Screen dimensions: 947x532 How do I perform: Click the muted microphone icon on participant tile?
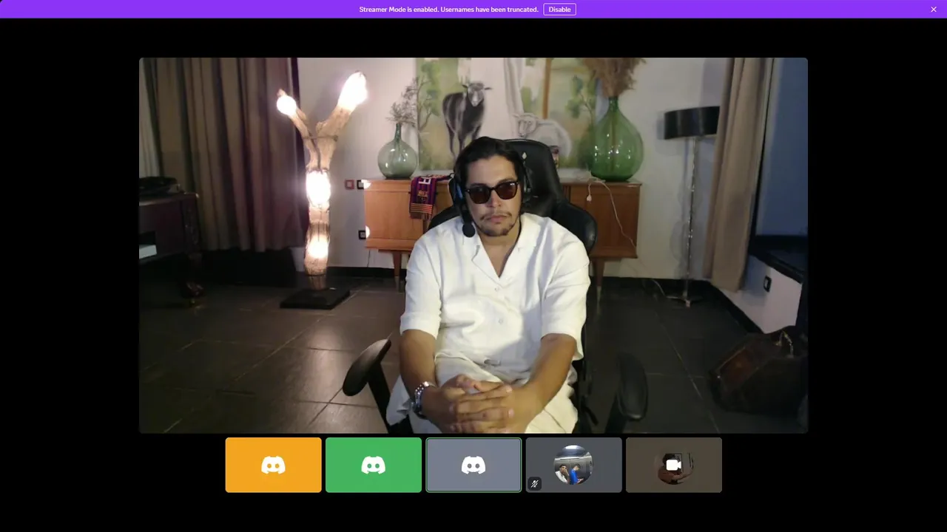(535, 484)
